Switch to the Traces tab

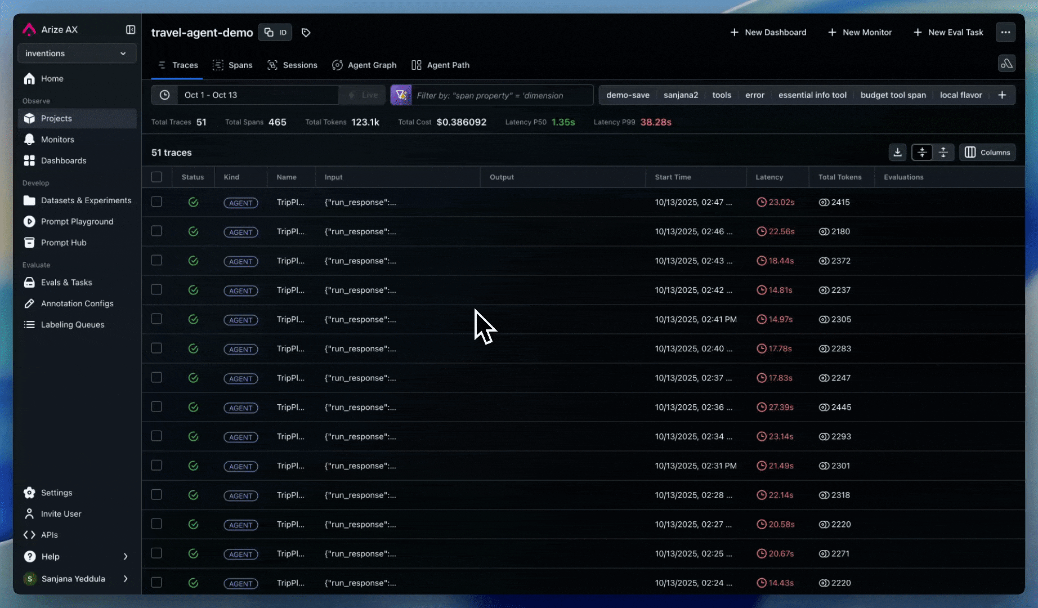click(177, 65)
